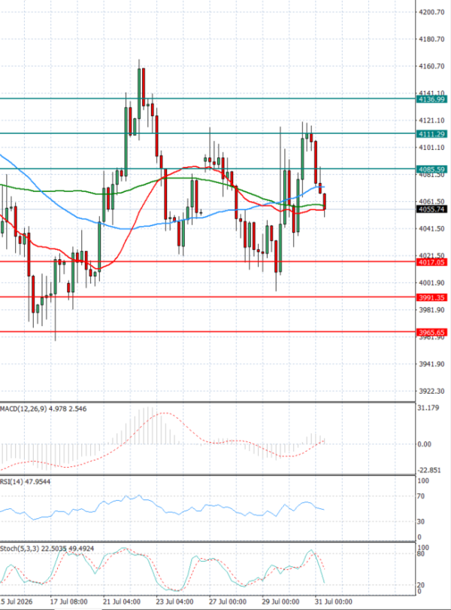Click the 4200.70 price scale value

pyautogui.click(x=431, y=13)
